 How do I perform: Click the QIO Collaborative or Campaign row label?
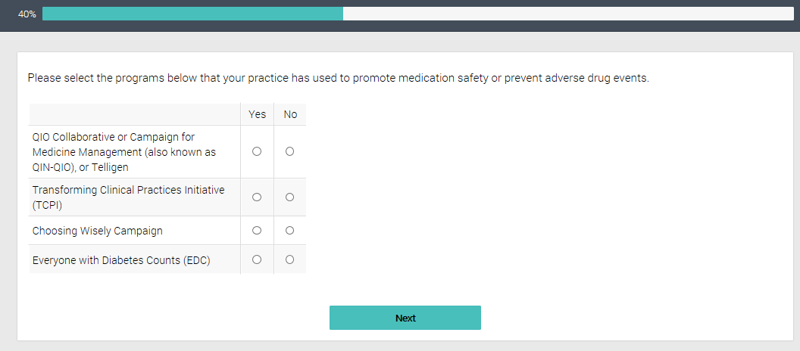coord(124,152)
